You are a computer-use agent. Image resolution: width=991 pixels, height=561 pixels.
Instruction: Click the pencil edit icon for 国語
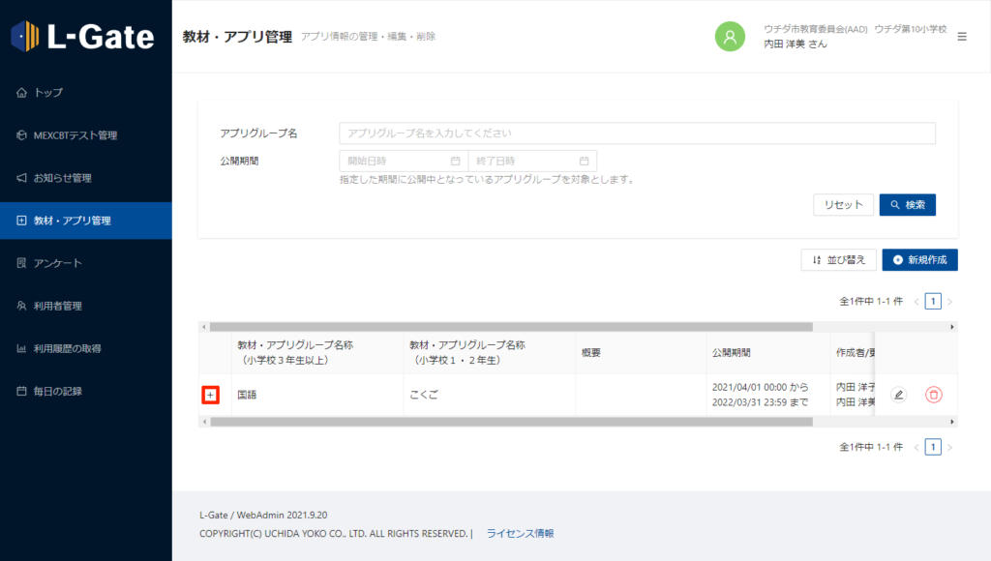click(x=898, y=395)
